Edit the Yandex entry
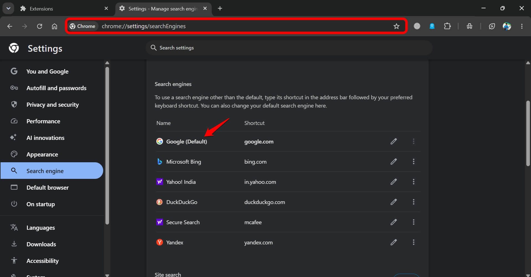The image size is (531, 277). (394, 242)
